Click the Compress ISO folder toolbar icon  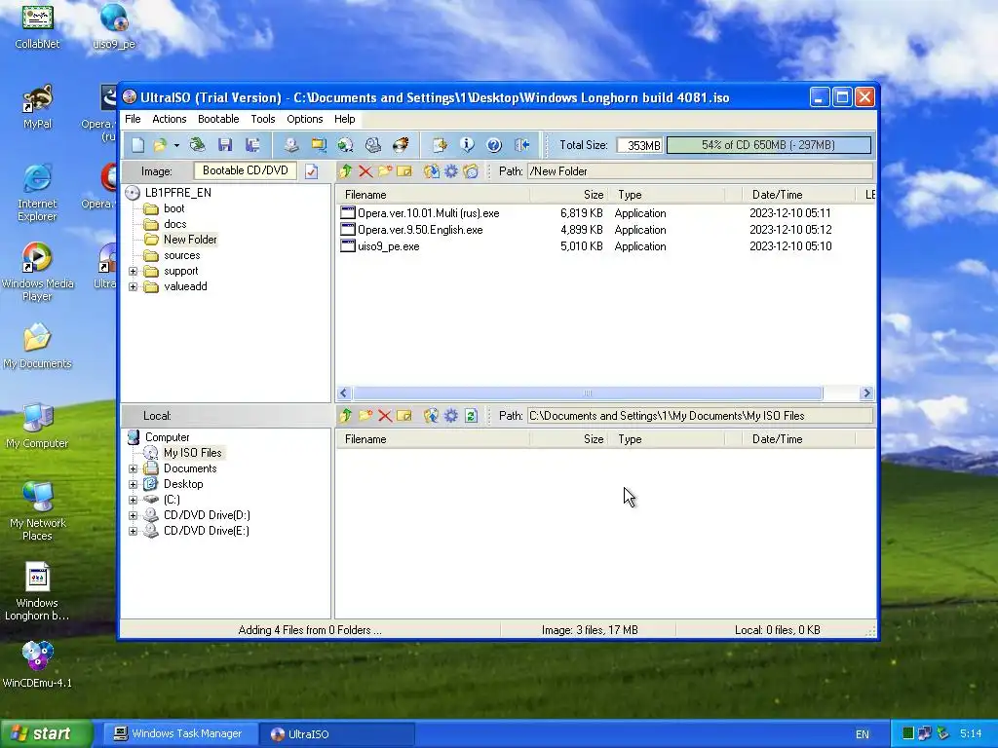[319, 145]
